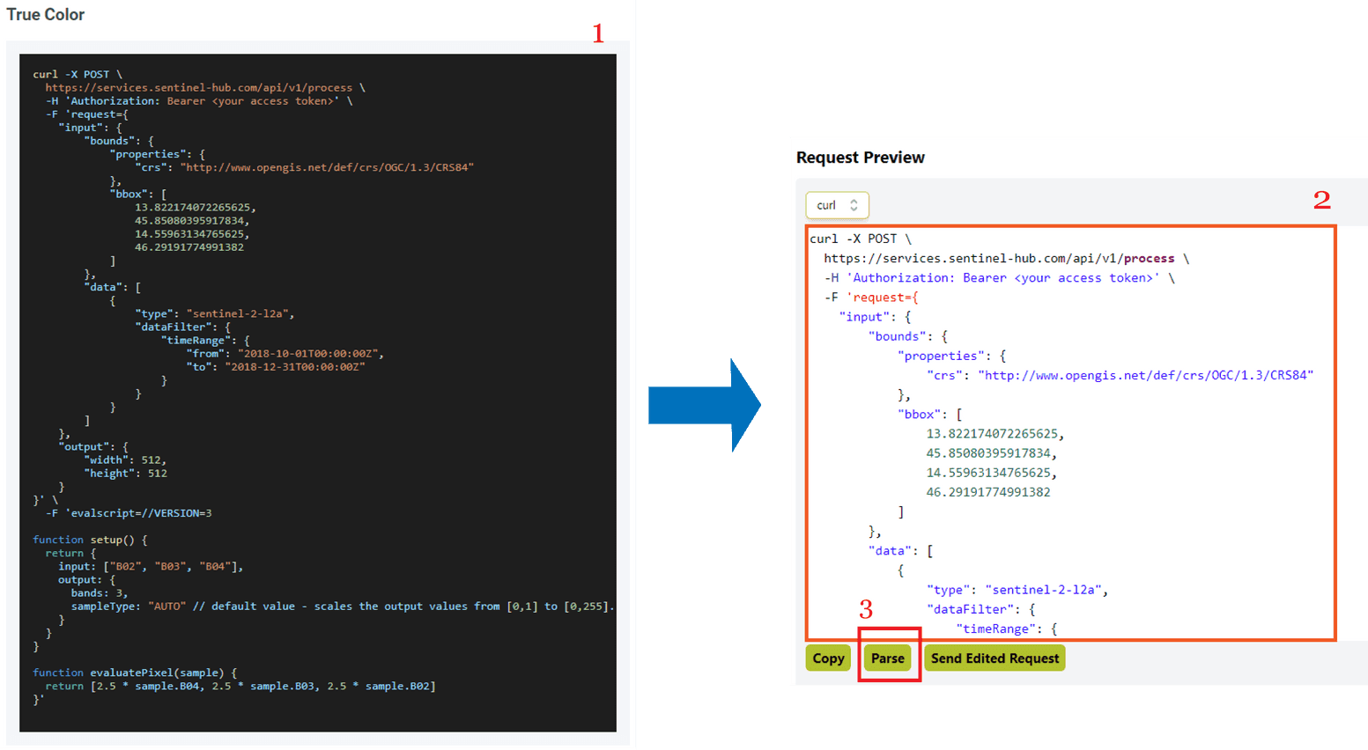
Task: Click the "return [2.5 * sample.B04" line
Action: click(240, 686)
